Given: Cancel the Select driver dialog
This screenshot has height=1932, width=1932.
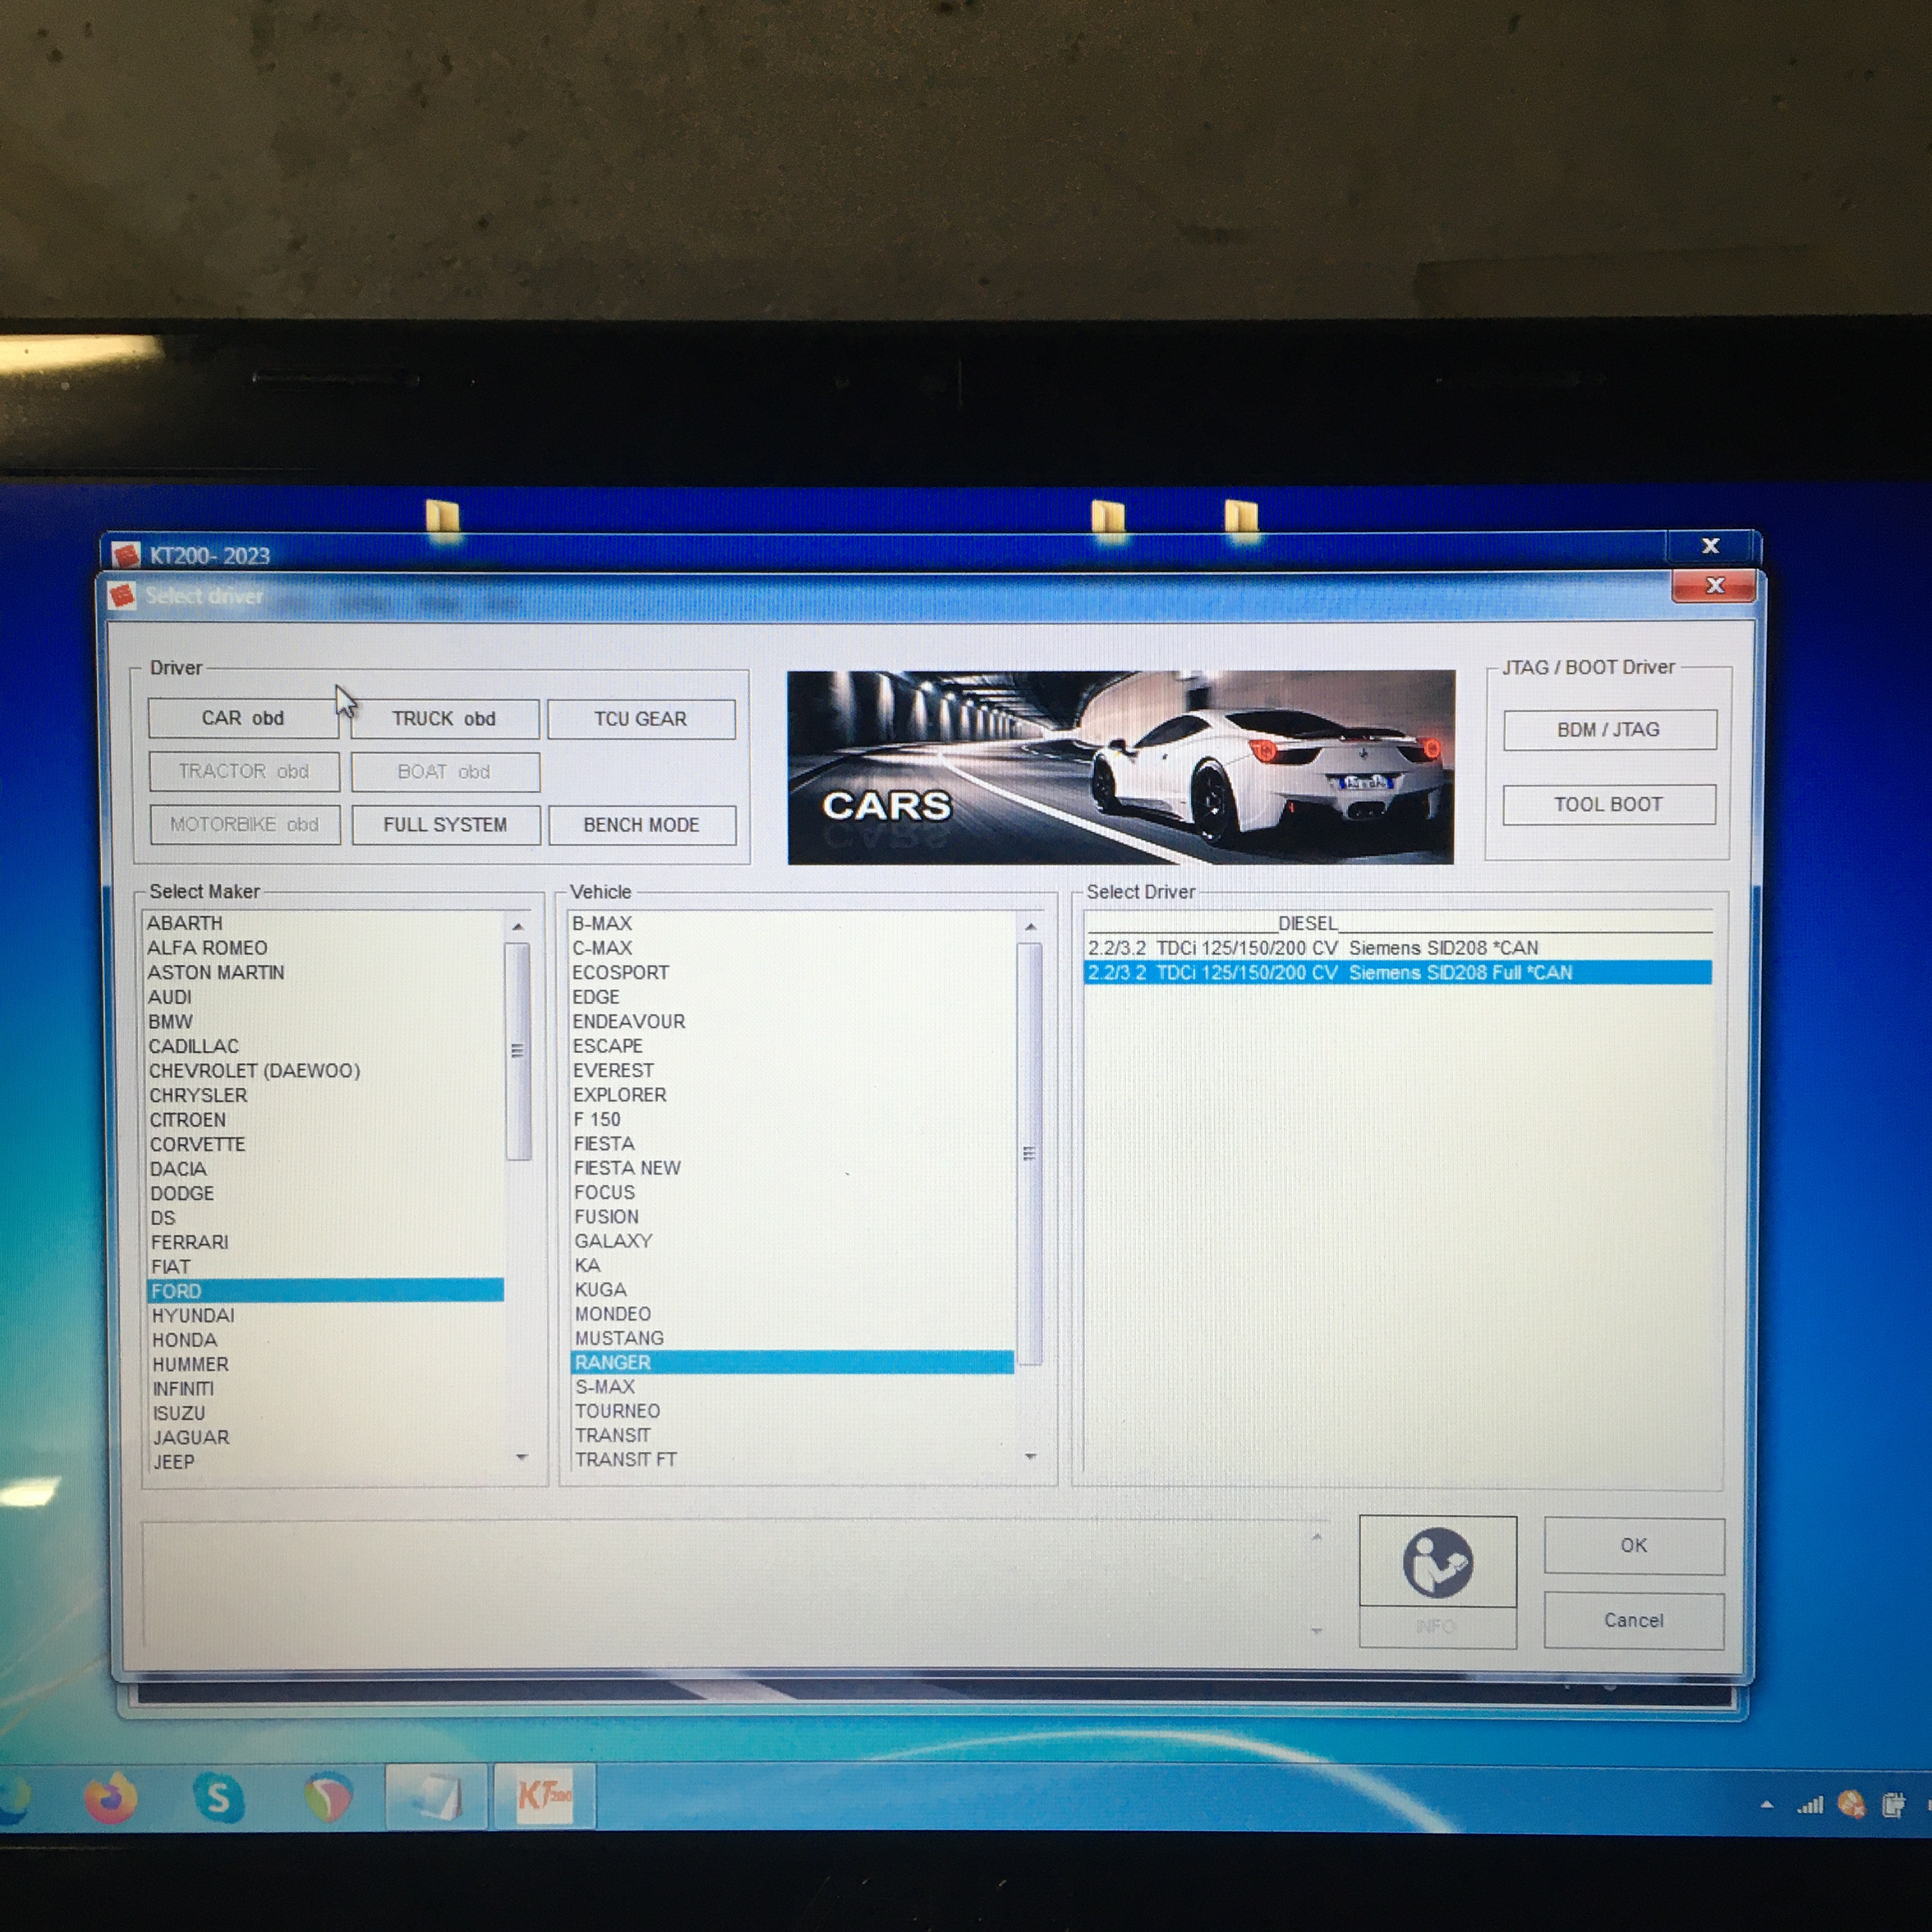Looking at the screenshot, I should click(1634, 1621).
